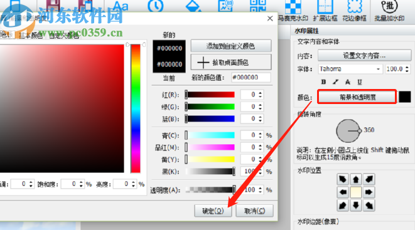Set watermark position to bottom-right arrow
Image resolution: width=415 pixels, height=230 pixels.
pyautogui.click(x=369, y=205)
